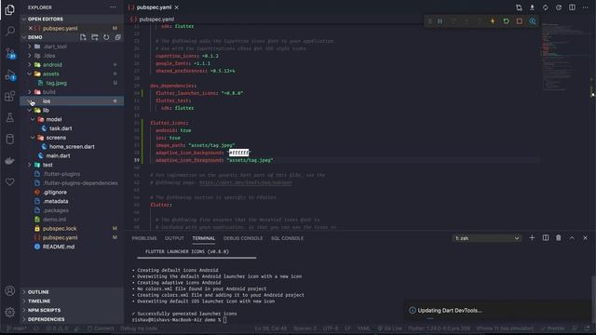This screenshot has height=335, width=596.
Task: Add a new terminal with the plus icon
Action: point(532,238)
